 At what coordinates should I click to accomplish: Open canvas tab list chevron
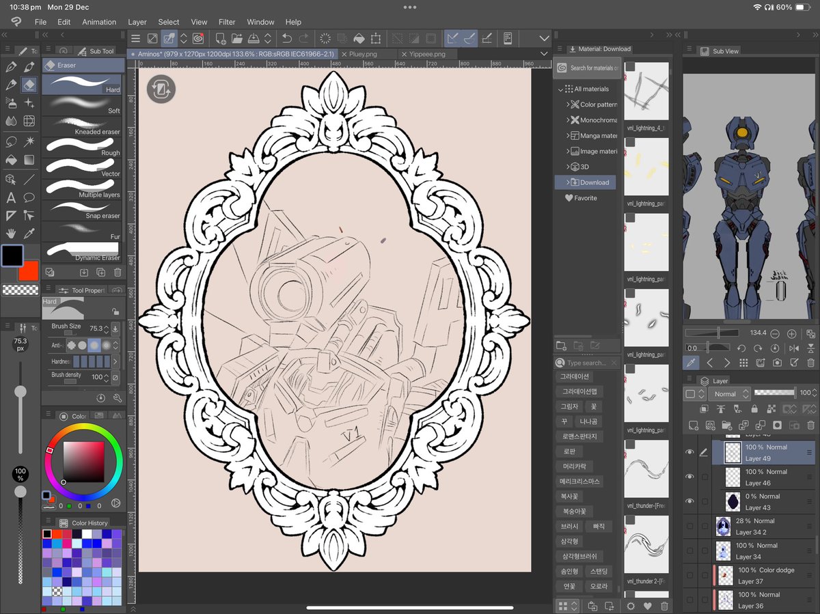(x=544, y=53)
